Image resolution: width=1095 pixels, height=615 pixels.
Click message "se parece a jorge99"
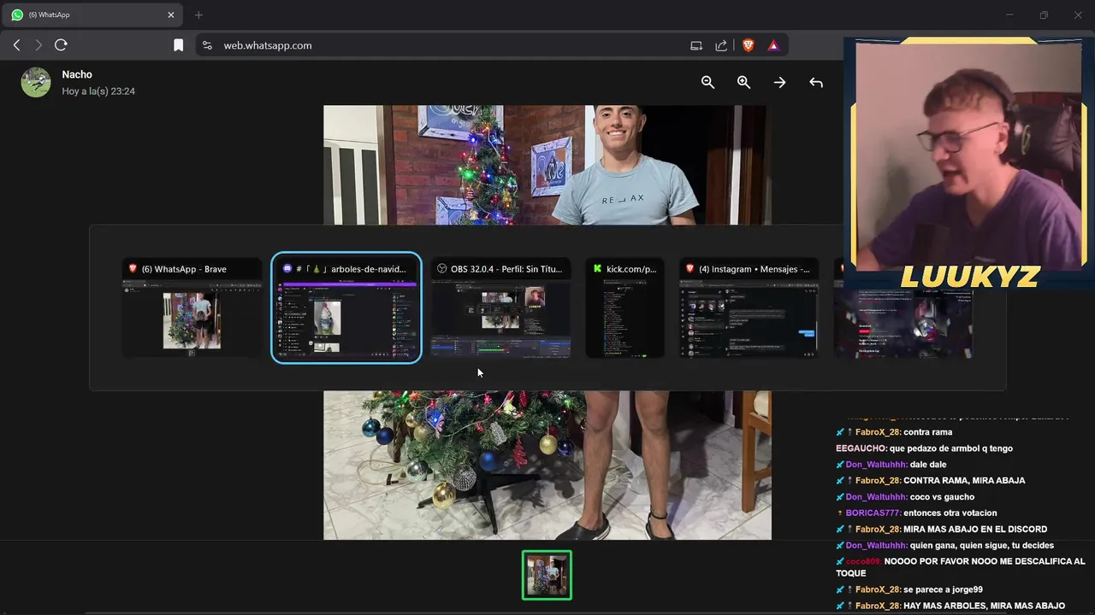click(943, 589)
